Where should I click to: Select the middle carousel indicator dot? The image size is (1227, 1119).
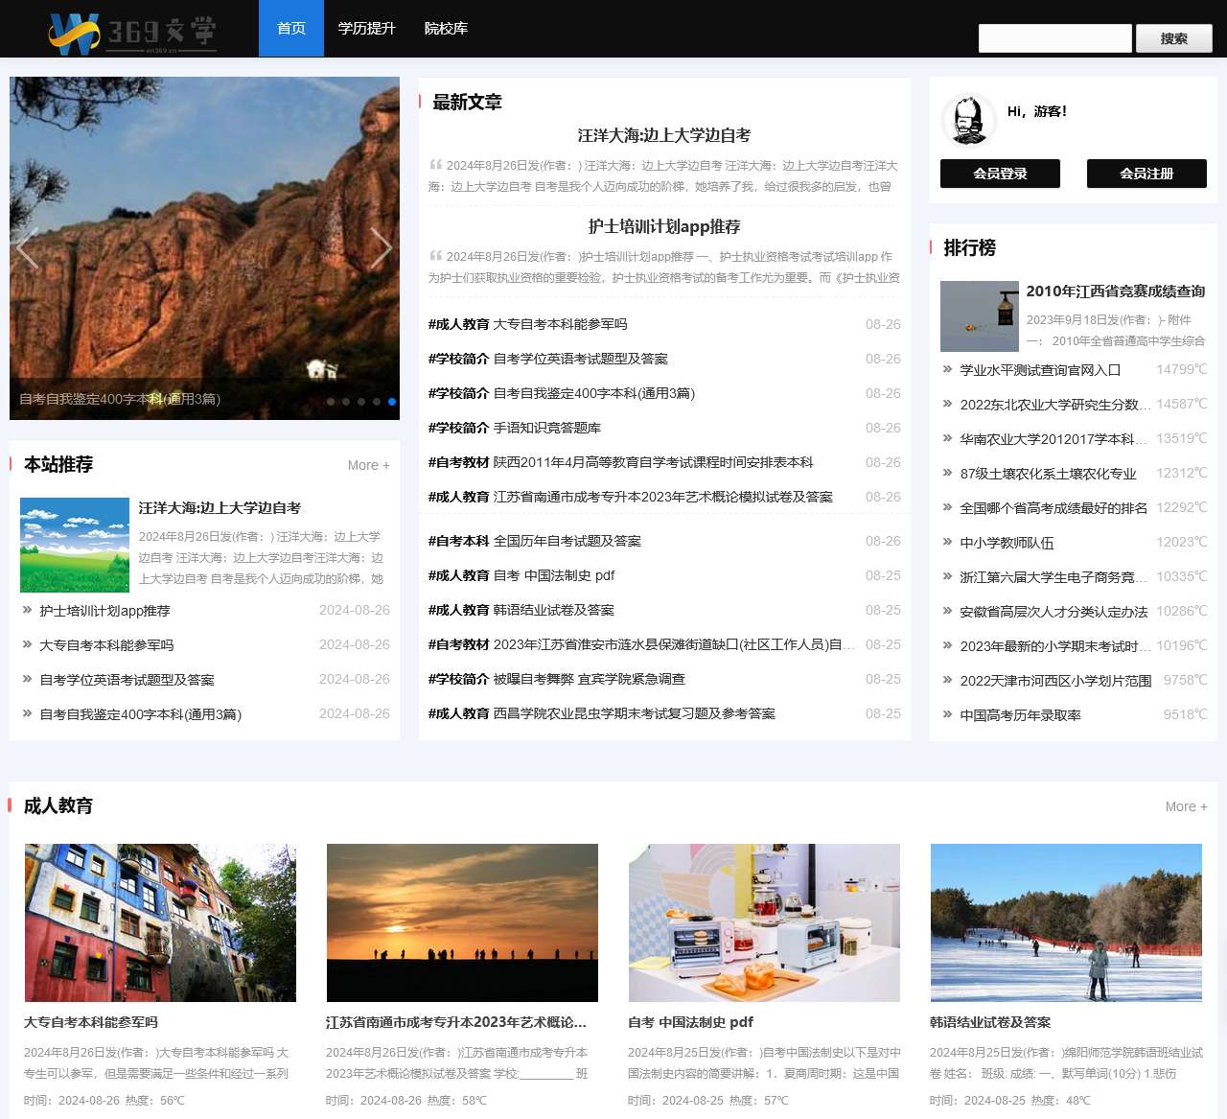coord(361,402)
